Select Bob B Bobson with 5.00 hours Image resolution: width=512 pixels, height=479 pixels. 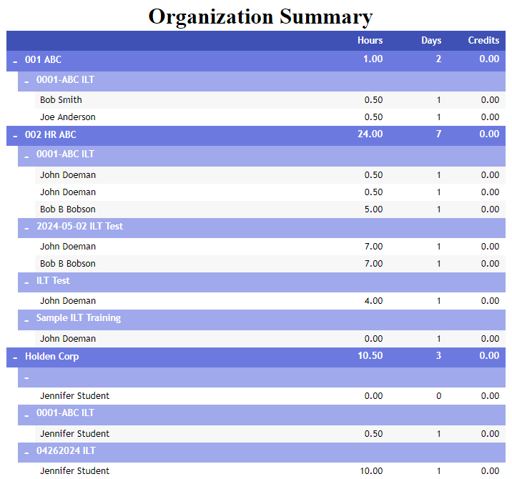pyautogui.click(x=67, y=209)
